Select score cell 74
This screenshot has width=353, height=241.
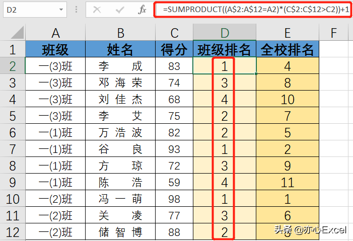coord(174,83)
